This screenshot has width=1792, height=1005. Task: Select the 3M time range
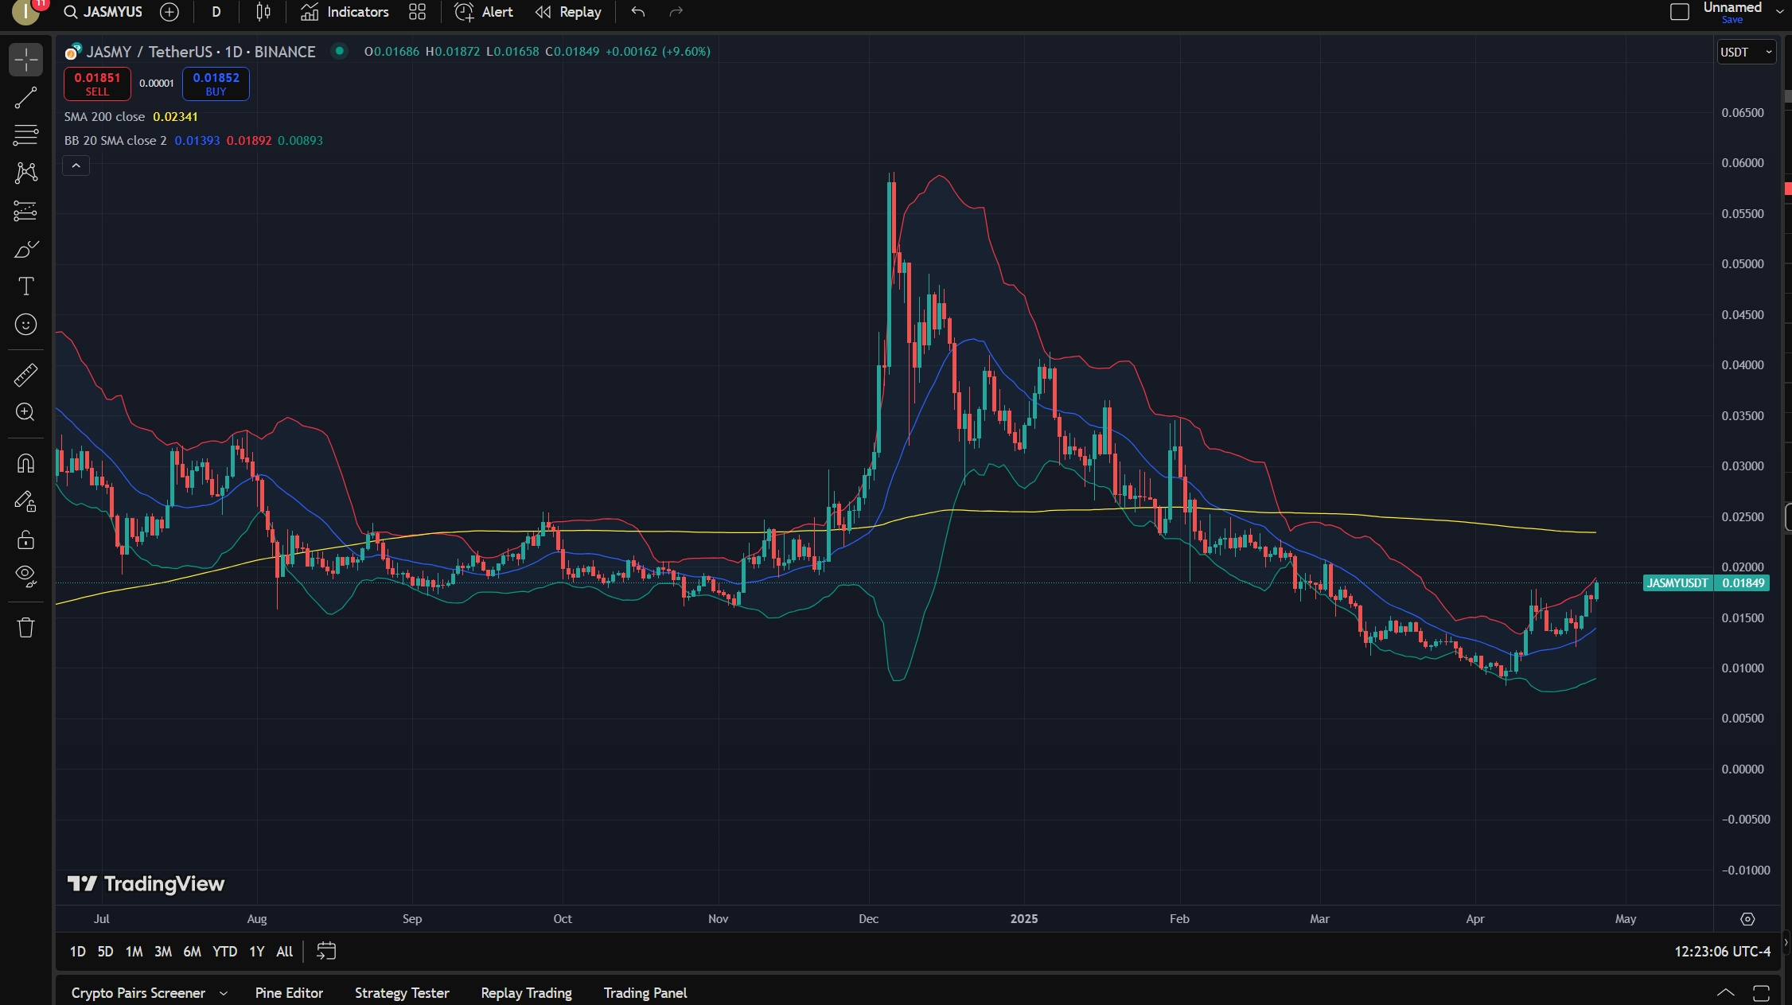tap(163, 952)
